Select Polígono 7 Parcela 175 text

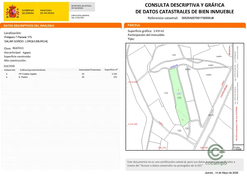18,37
